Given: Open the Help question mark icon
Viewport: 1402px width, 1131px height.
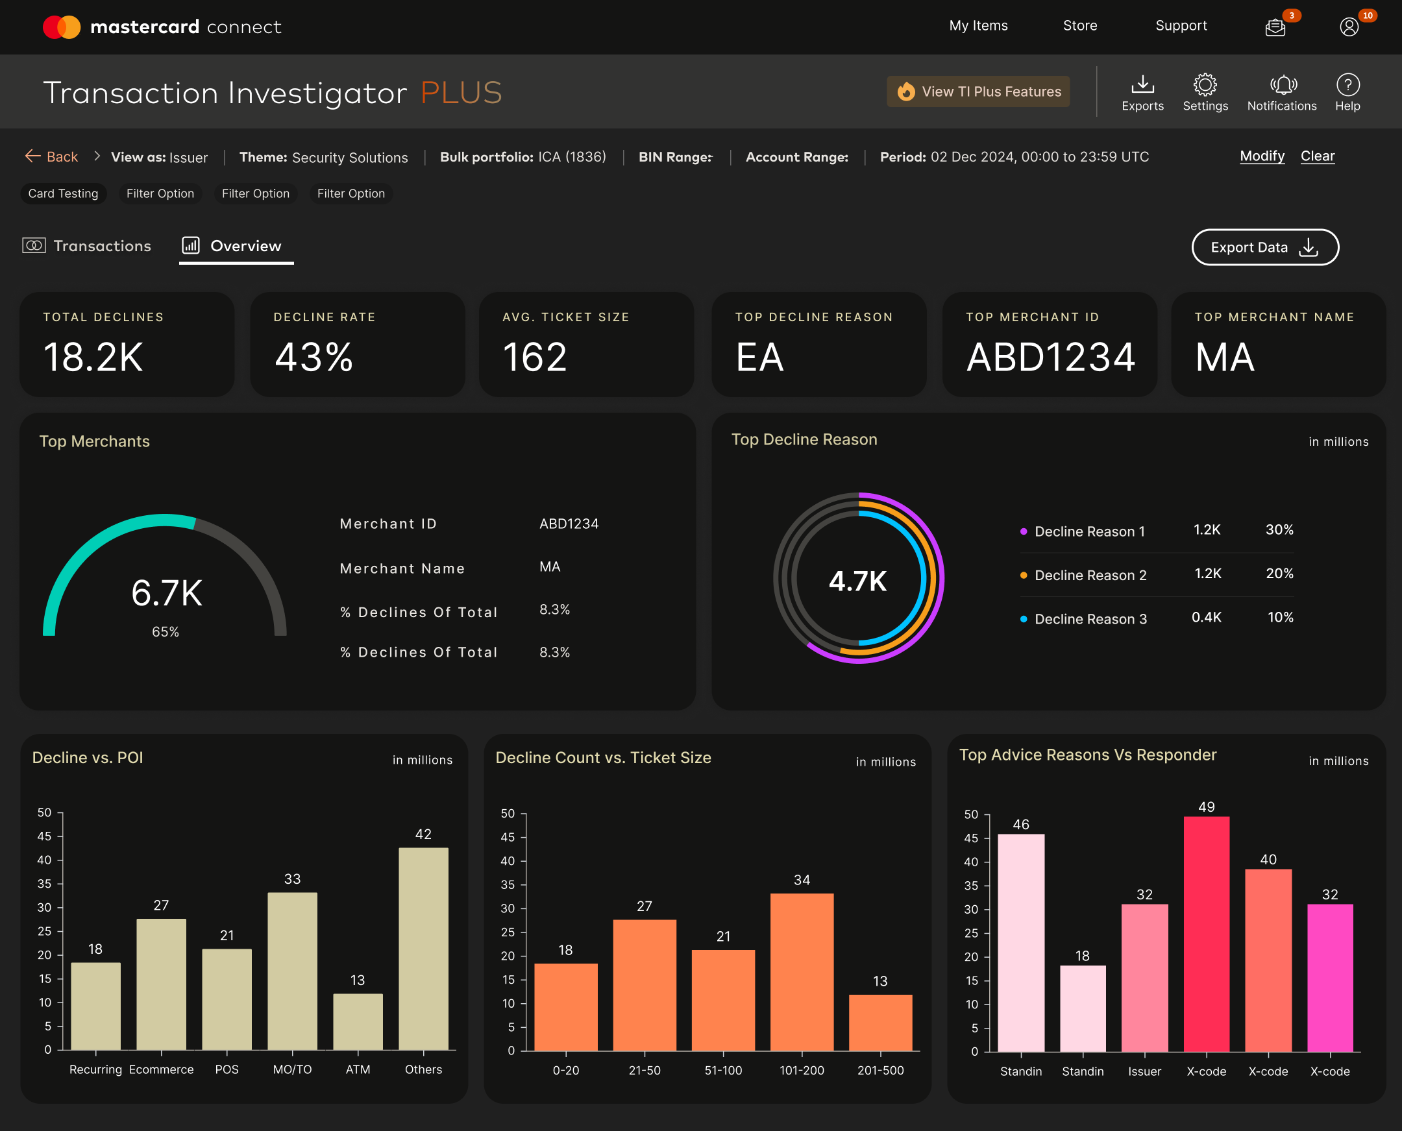Looking at the screenshot, I should click(1347, 85).
